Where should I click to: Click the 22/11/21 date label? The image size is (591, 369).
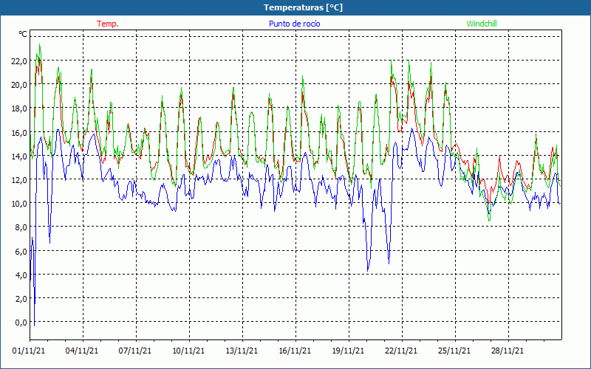pyautogui.click(x=401, y=351)
